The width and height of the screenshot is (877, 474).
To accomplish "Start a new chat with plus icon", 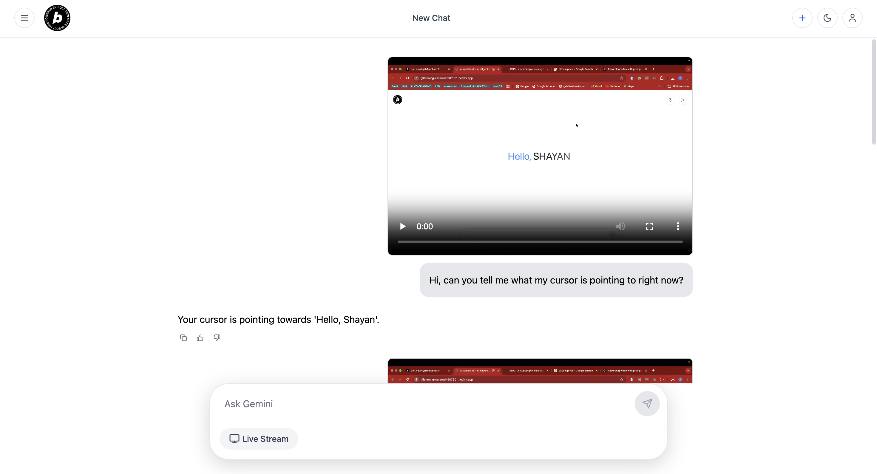I will [802, 18].
